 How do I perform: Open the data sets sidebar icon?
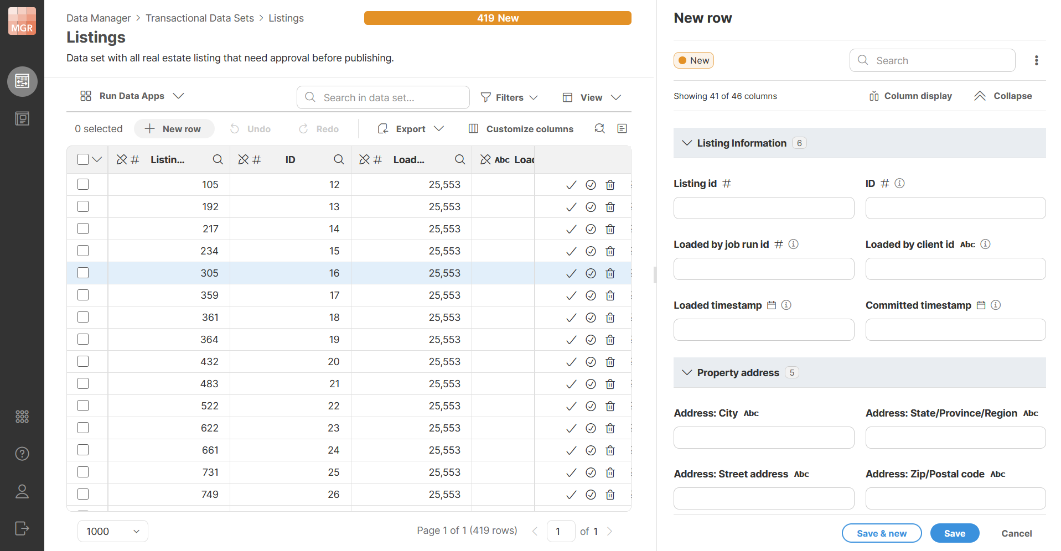click(22, 81)
